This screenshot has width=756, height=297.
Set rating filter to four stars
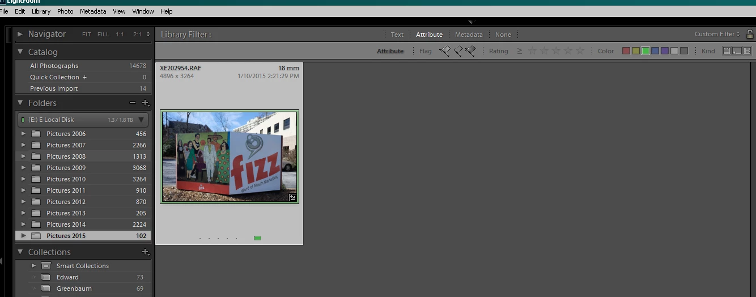click(x=568, y=51)
